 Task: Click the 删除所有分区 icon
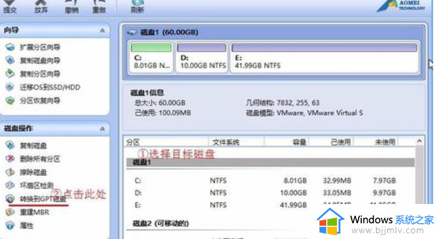tap(10, 158)
